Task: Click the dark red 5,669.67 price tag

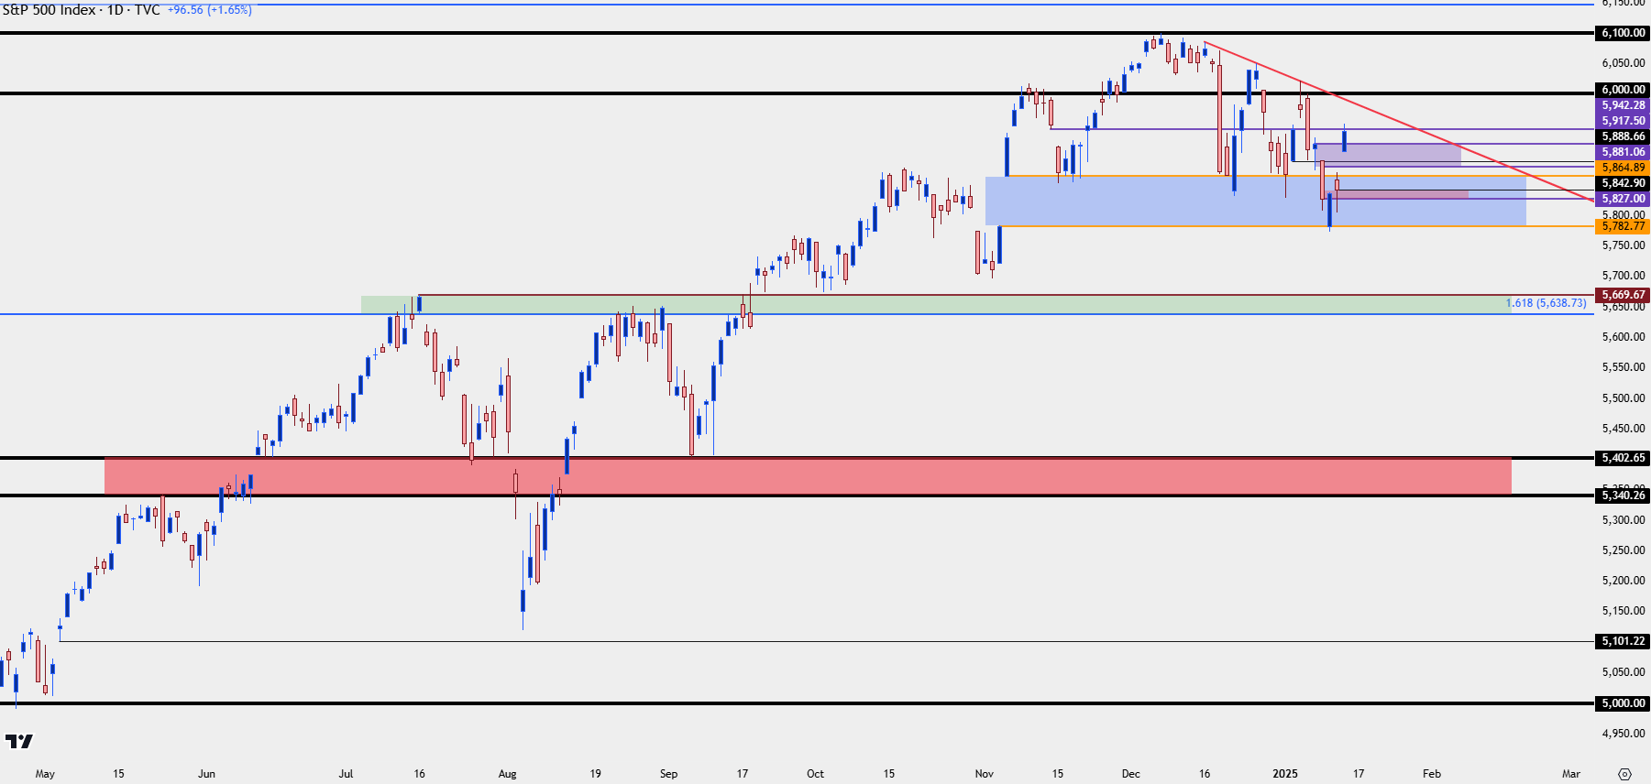Action: coord(1623,295)
